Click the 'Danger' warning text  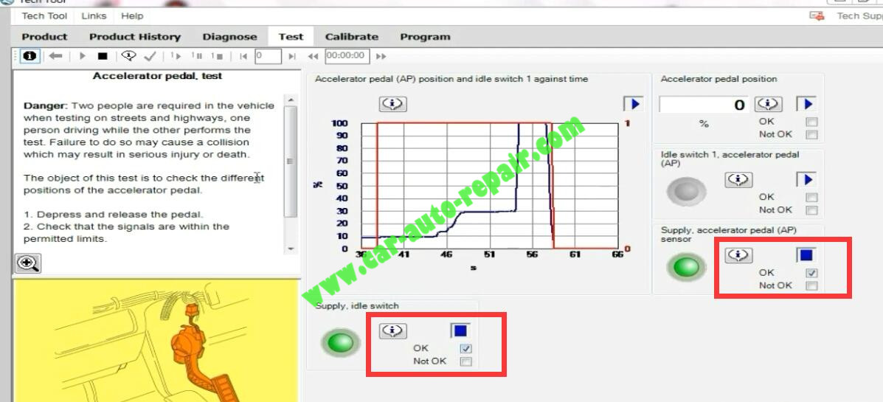pos(45,106)
